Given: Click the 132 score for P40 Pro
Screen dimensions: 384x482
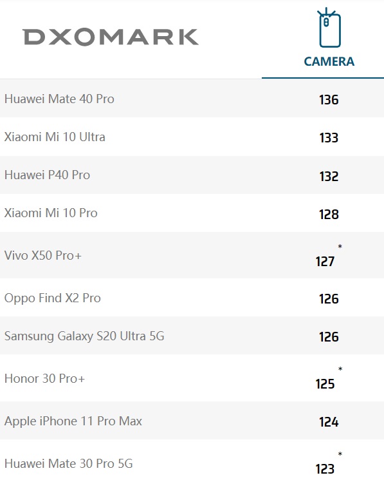Looking at the screenshot, I should 329,176.
